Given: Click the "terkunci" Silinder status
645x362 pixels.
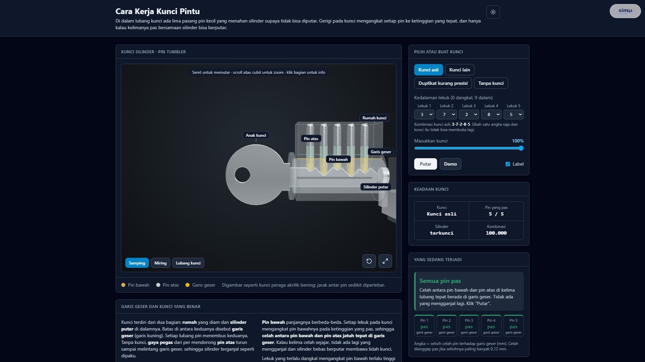Looking at the screenshot, I should click(441, 233).
